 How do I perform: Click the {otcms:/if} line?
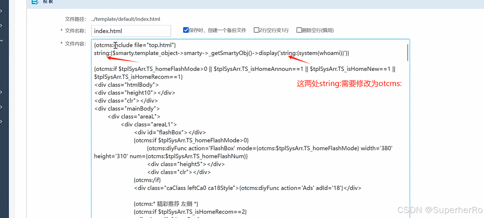coord(147,180)
